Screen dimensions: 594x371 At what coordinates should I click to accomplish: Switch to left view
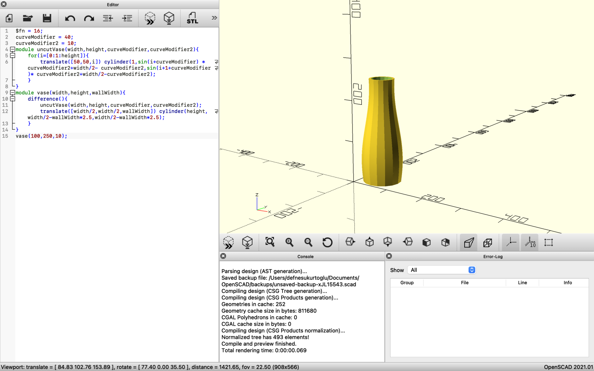(408, 242)
